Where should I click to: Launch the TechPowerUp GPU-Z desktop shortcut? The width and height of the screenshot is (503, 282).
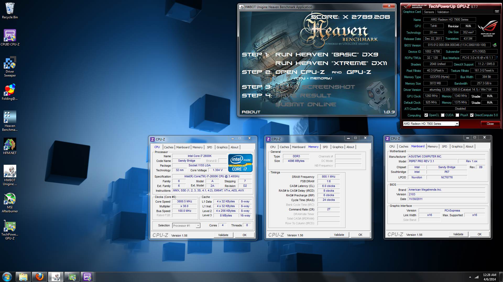click(x=10, y=230)
